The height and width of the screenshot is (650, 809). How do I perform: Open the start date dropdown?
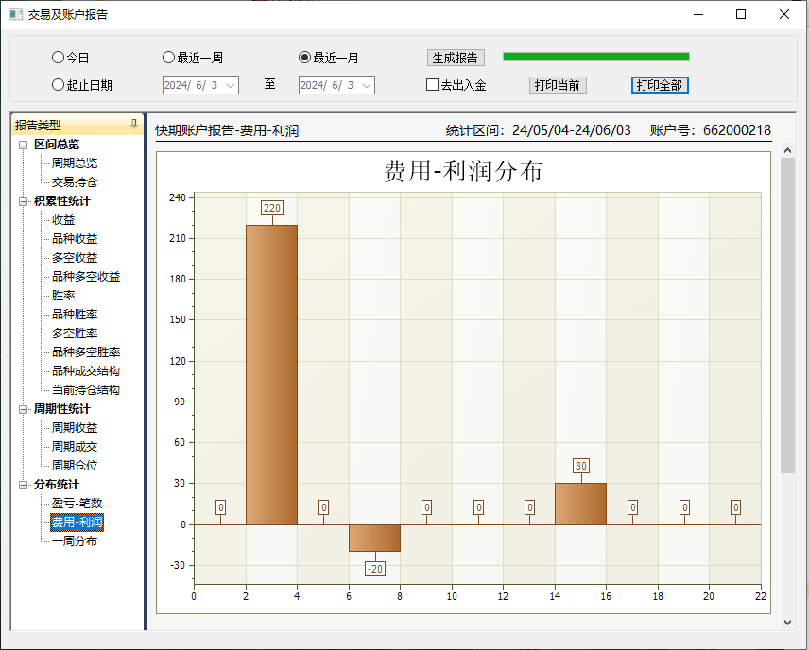231,85
